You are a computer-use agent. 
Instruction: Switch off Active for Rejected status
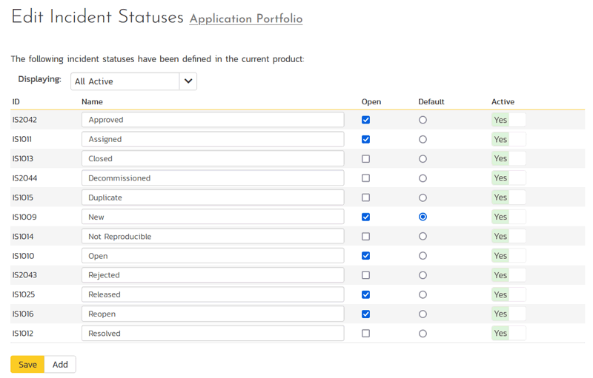[508, 275]
